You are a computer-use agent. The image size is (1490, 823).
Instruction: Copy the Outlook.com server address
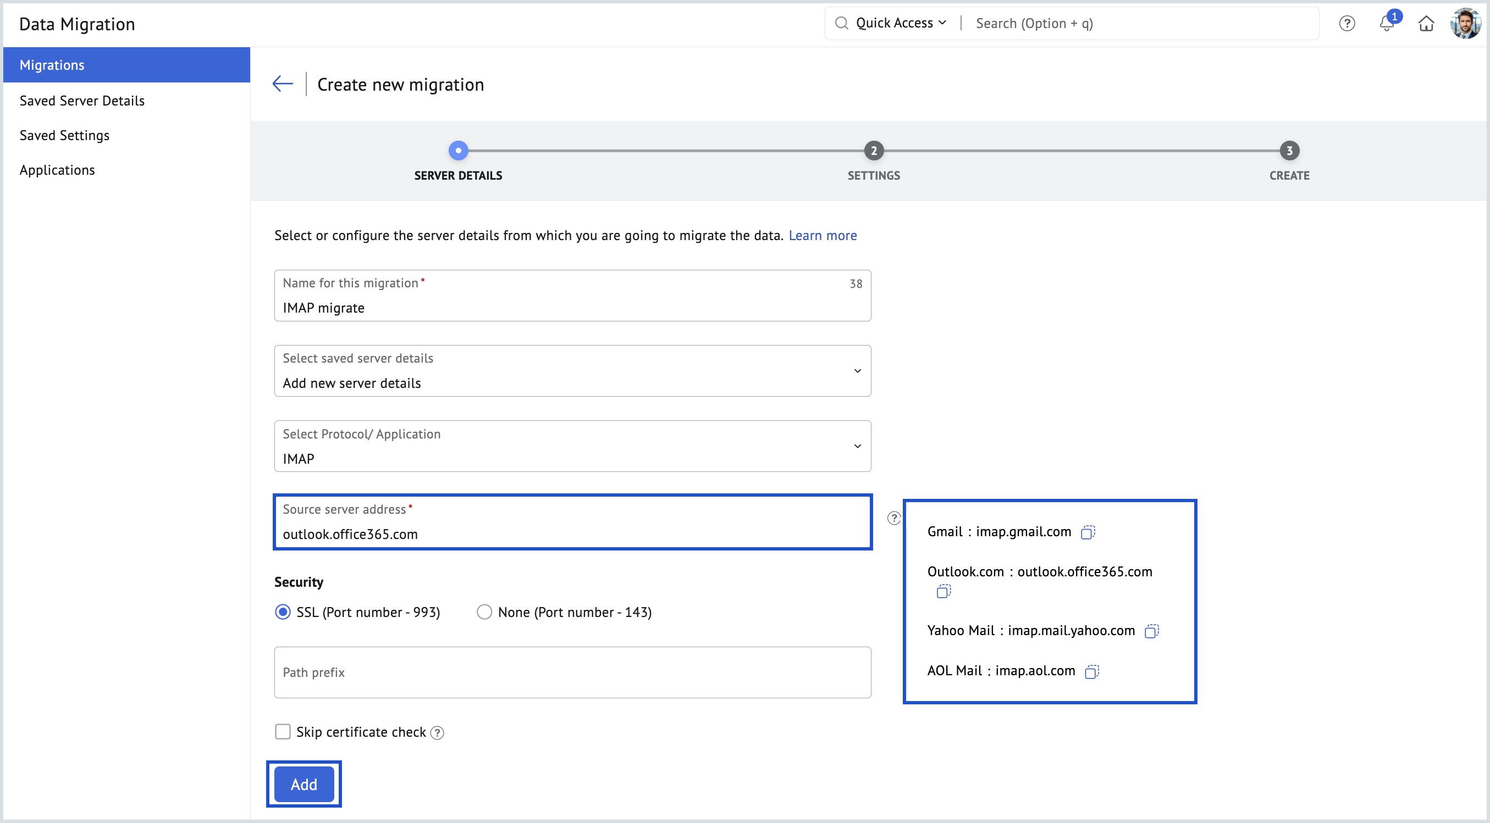tap(943, 592)
